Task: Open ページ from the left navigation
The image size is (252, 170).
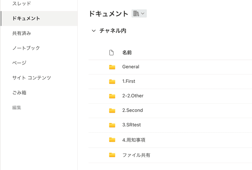Action: (19, 63)
